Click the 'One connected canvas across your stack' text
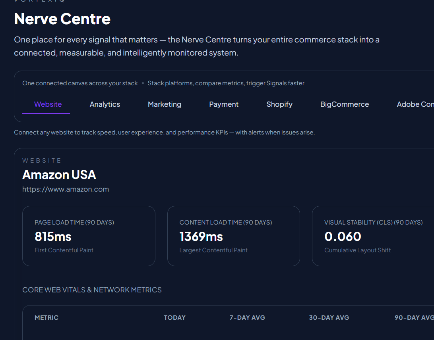This screenshot has height=340, width=434. (80, 83)
